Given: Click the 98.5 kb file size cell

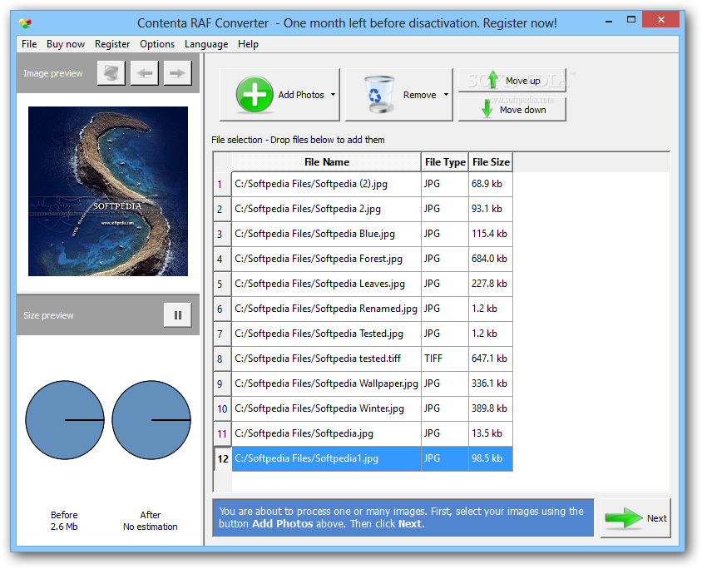Looking at the screenshot, I should pyautogui.click(x=491, y=458).
